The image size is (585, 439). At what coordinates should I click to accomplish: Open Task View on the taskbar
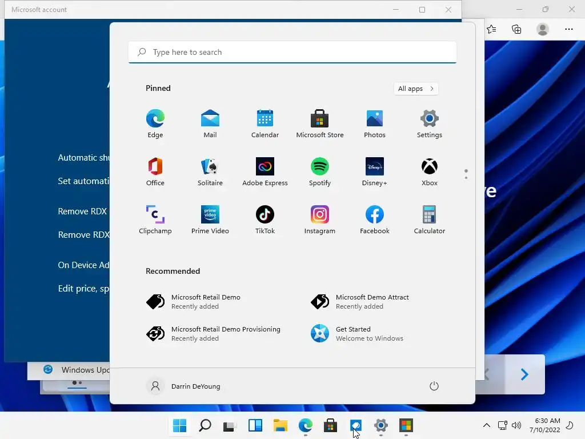click(230, 425)
